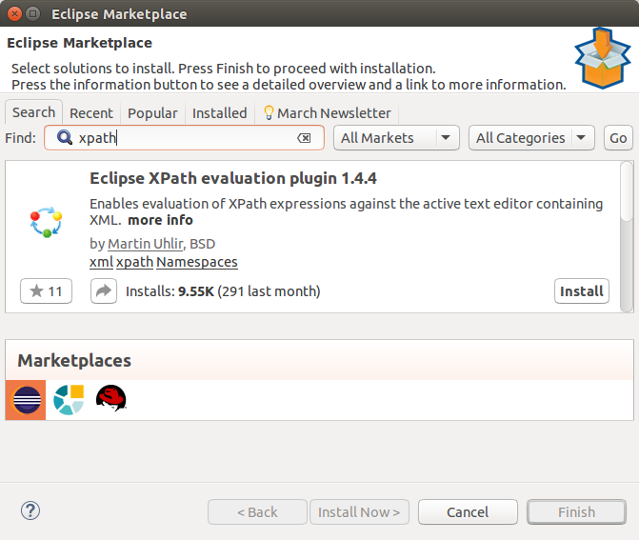
Task: Switch to the Search tab
Action: pos(33,112)
